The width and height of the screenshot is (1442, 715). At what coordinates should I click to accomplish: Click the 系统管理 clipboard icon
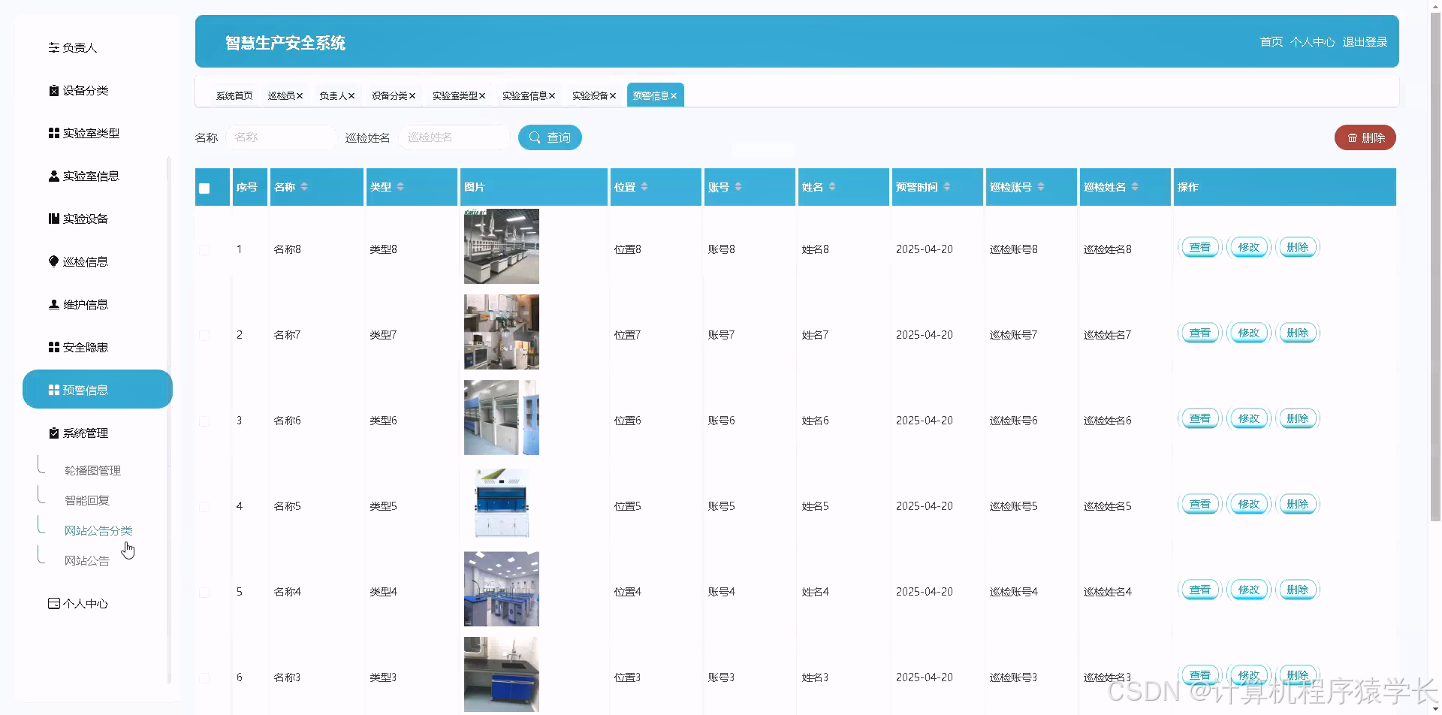53,433
